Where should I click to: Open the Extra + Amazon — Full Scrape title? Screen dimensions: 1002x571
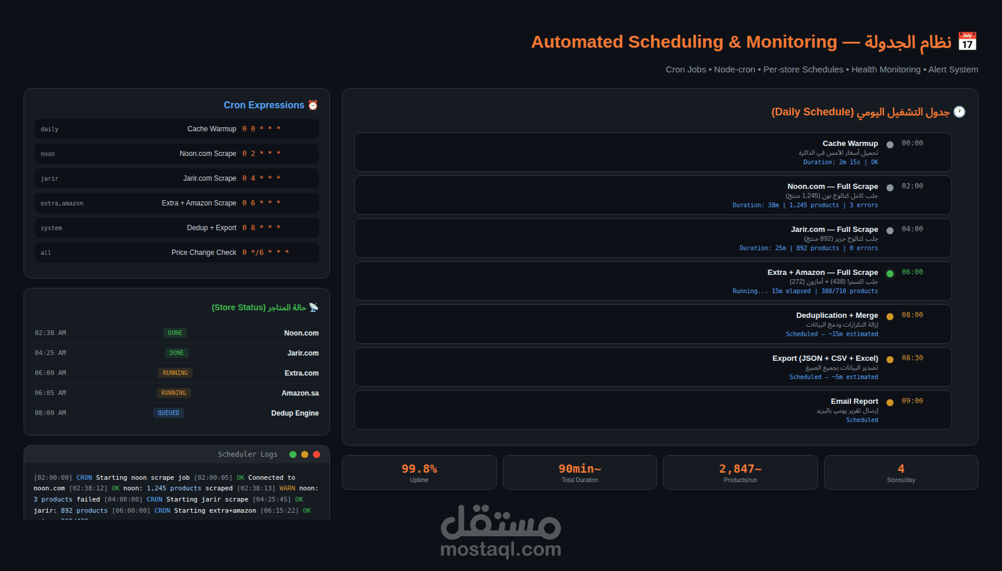823,273
